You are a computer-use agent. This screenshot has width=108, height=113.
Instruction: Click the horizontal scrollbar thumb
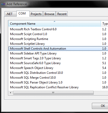(53, 93)
